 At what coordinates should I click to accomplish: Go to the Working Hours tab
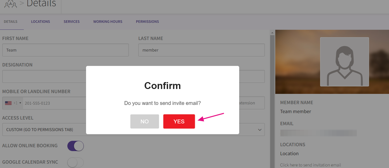[x=108, y=22]
